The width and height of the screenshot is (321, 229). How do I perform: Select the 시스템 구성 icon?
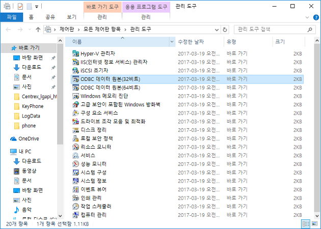(x=75, y=173)
